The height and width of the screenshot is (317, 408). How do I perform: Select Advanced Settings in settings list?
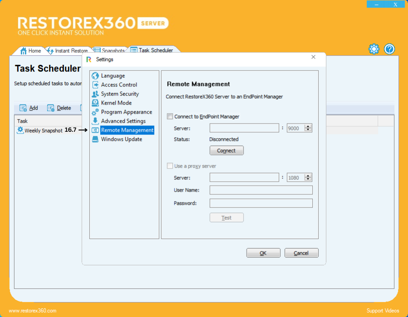point(123,121)
